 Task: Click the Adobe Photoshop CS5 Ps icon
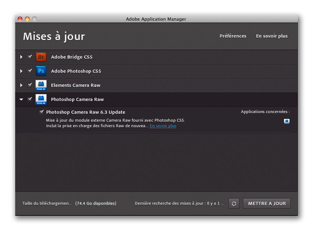(x=41, y=71)
